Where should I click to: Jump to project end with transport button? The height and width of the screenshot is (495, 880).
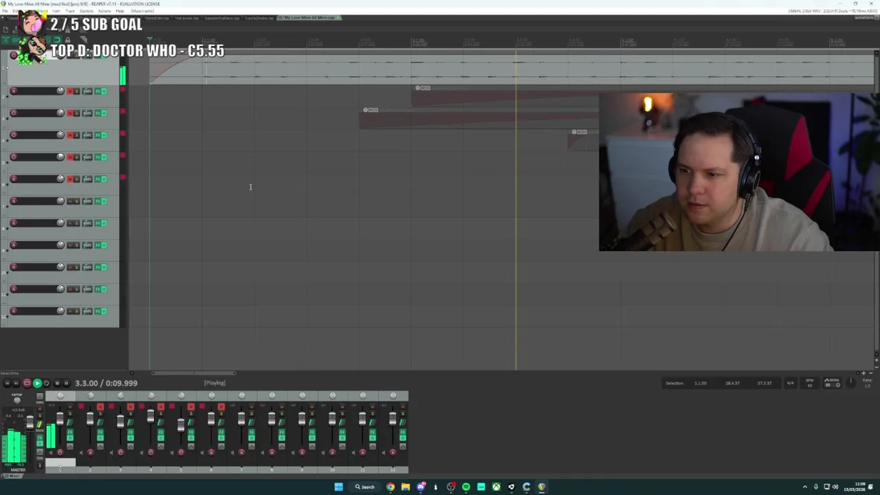point(16,383)
